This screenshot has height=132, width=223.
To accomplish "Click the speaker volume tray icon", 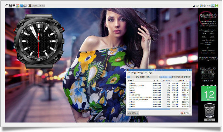I will [x=205, y=6].
